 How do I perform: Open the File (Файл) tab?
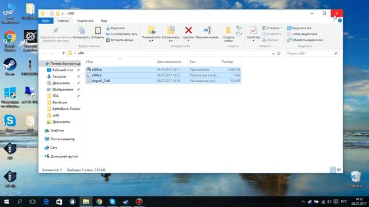[x=46, y=21]
